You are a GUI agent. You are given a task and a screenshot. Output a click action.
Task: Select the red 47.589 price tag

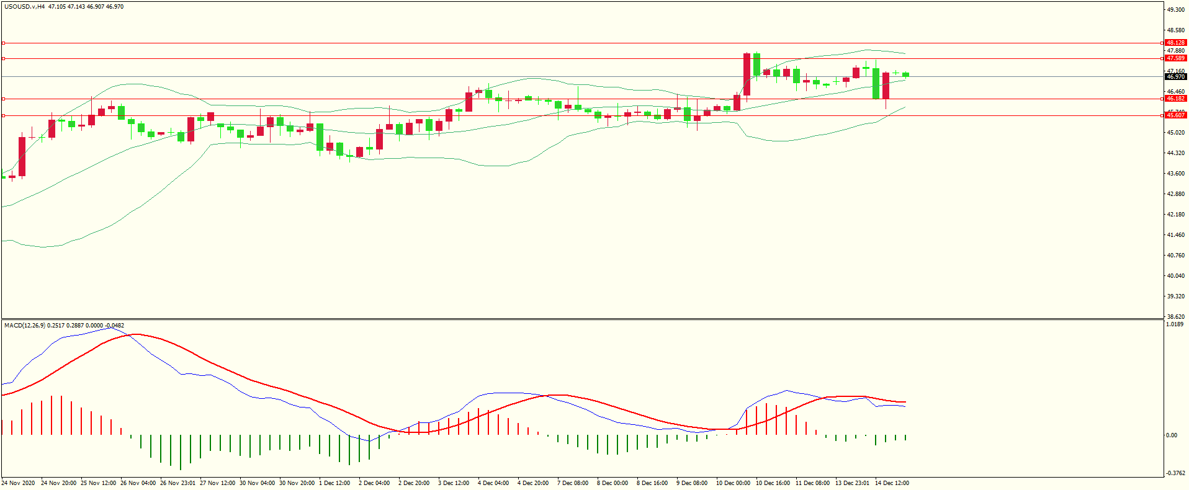[x=1175, y=58]
